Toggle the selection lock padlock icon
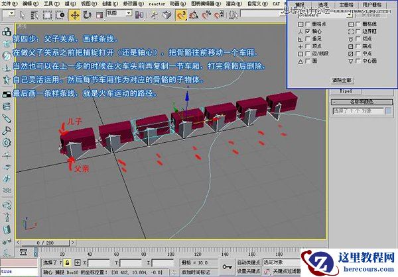398x277 pixels. (67, 263)
